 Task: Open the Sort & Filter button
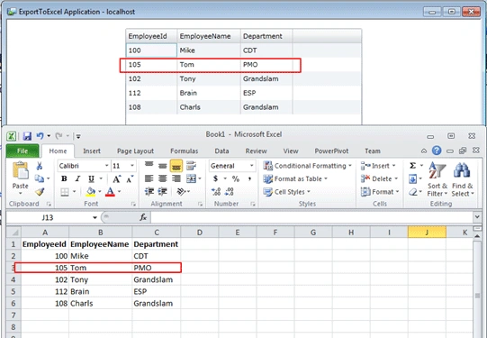click(437, 179)
